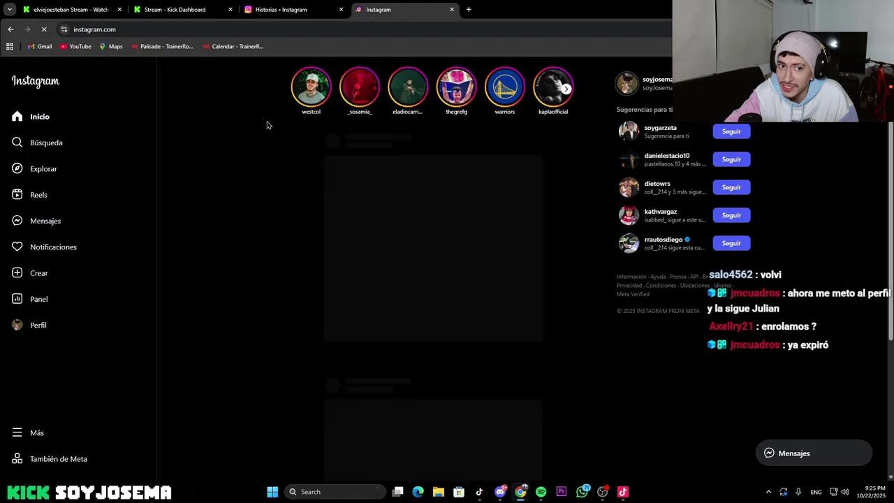Open the Gmail bookmark

click(x=39, y=47)
